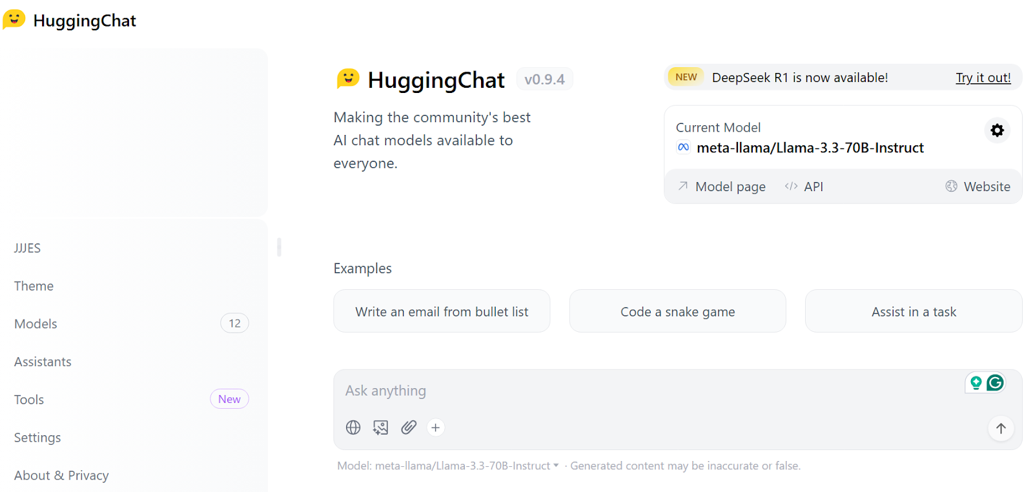Click the send arrow button
Viewport: 1033px width, 492px height.
pyautogui.click(x=1001, y=428)
